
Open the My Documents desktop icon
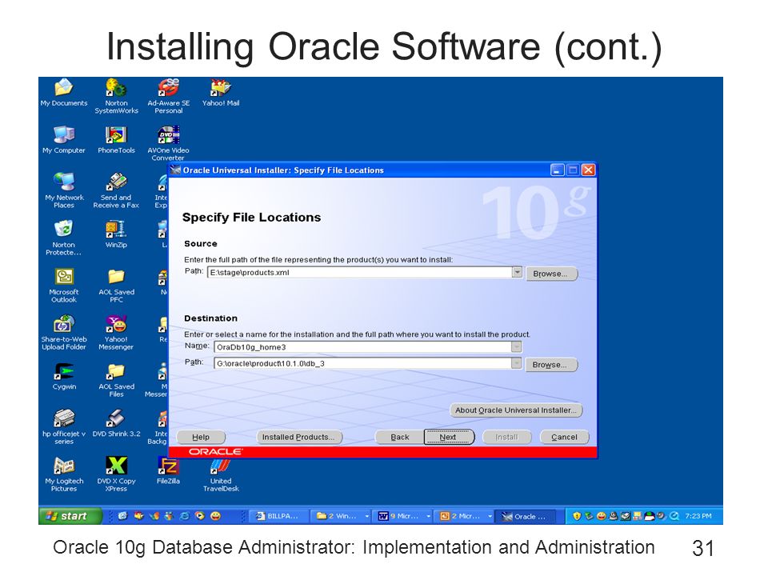(64, 92)
